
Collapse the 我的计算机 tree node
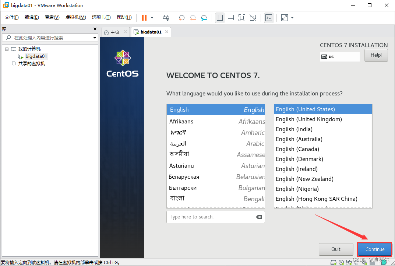(x=7, y=49)
